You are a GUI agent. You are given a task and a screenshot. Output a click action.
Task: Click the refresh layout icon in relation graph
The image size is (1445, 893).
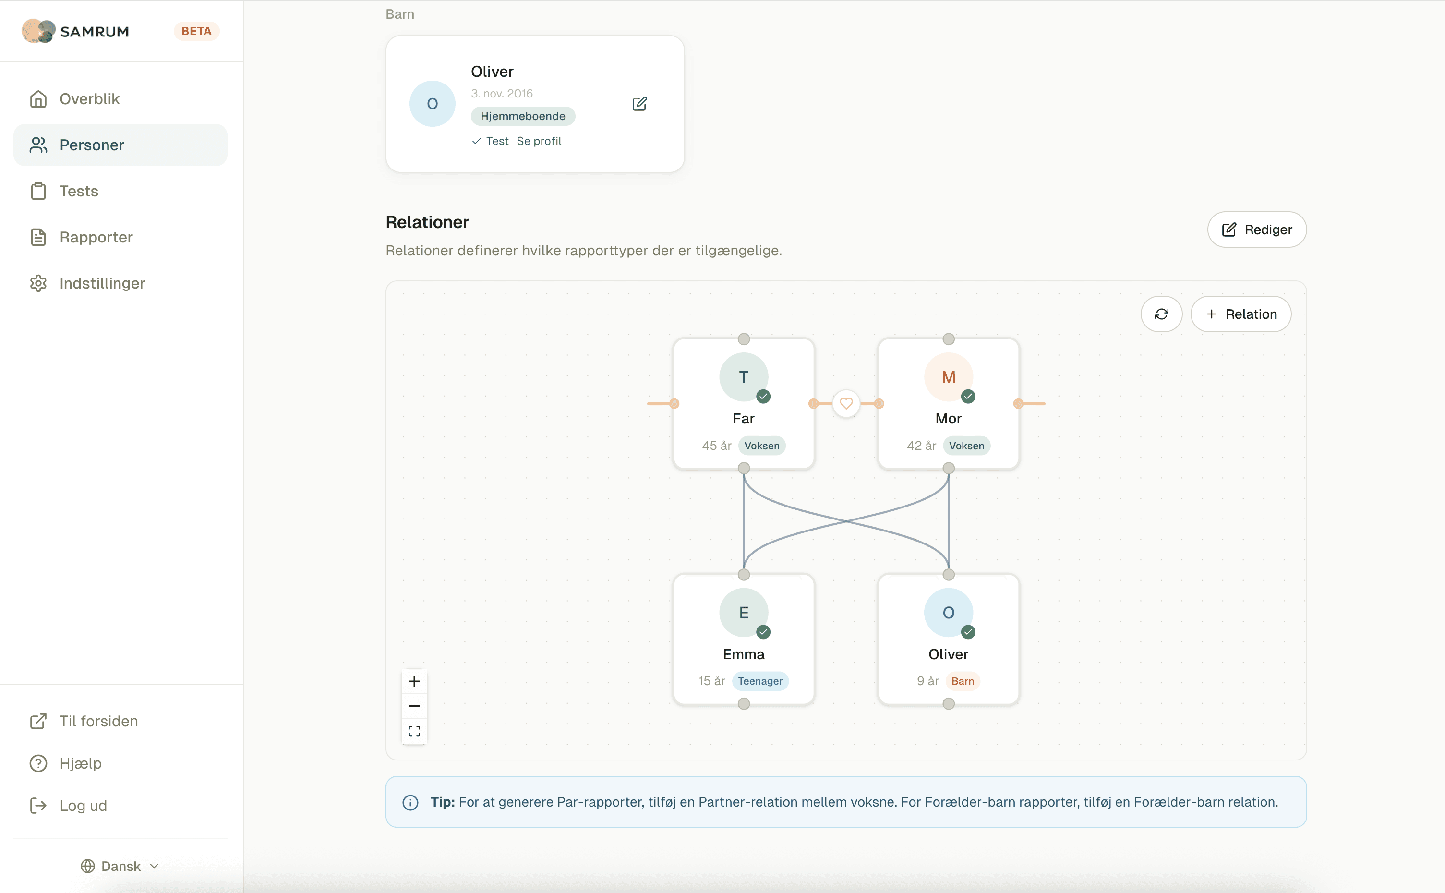tap(1161, 314)
